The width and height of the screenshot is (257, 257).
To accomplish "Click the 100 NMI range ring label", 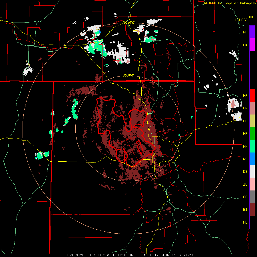I will click(128, 23).
